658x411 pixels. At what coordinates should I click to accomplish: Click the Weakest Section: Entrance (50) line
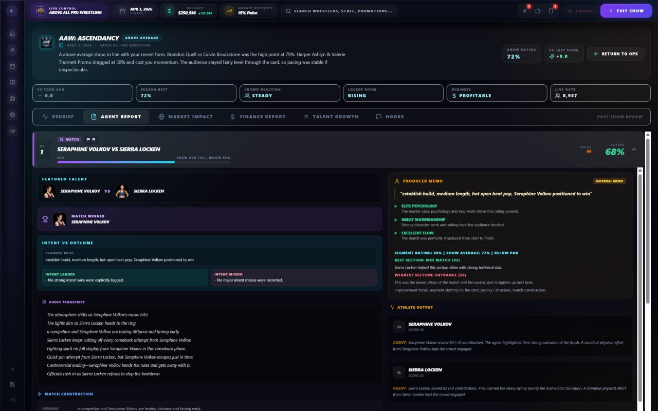click(x=430, y=275)
